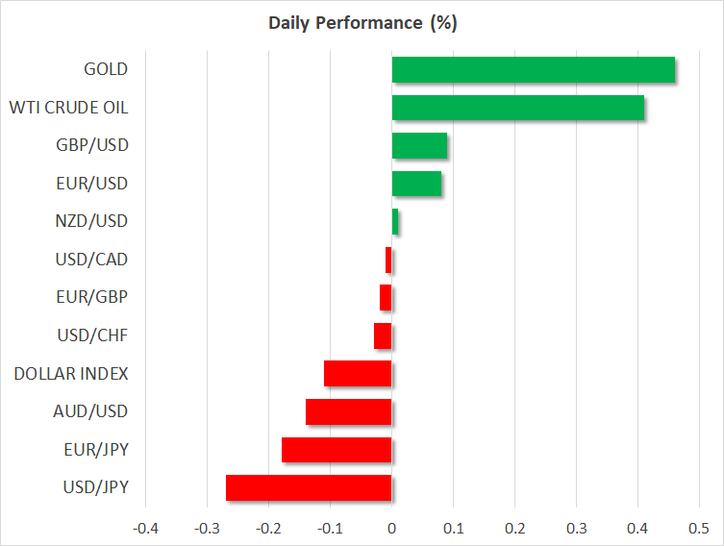Screen dimensions: 724x546
Task: Select the red USD/JPY bar
Action: [309, 487]
